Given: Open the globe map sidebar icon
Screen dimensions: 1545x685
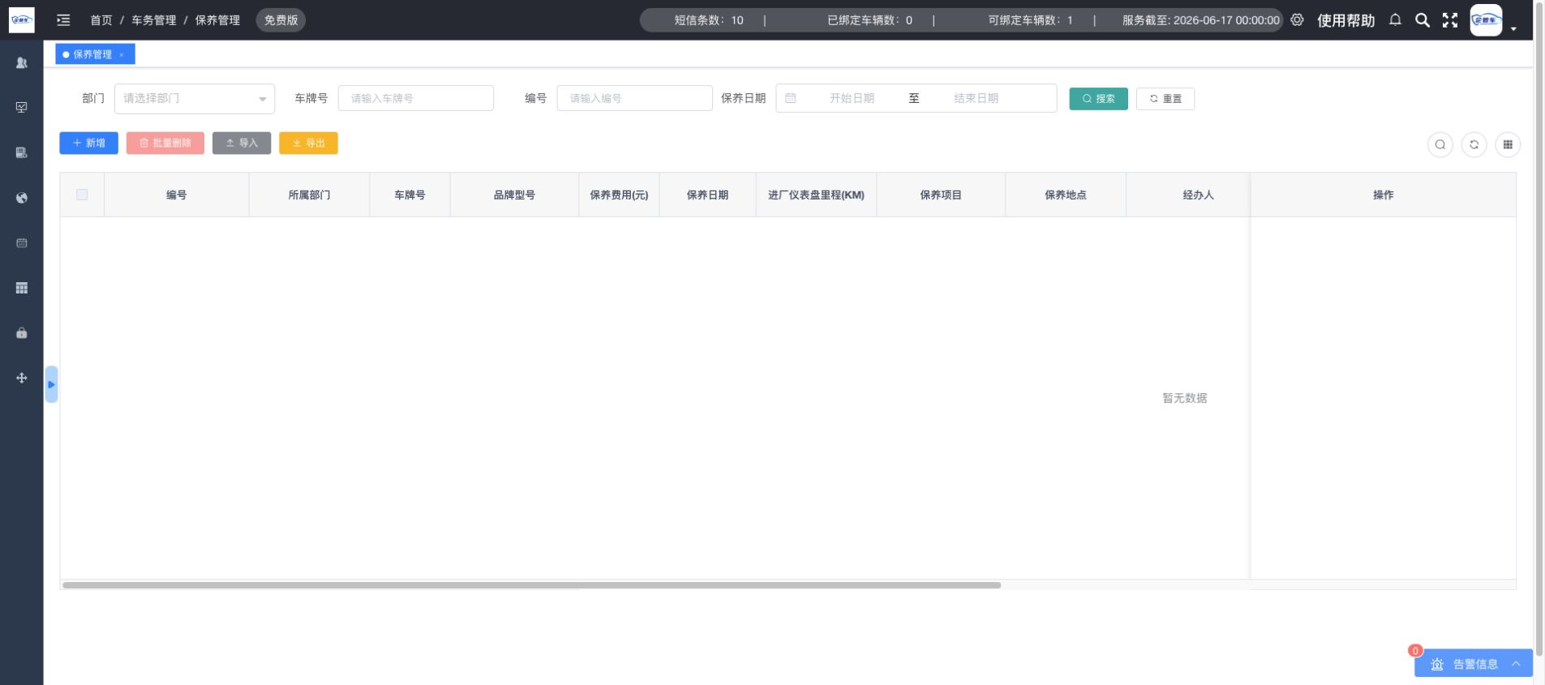Looking at the screenshot, I should point(22,198).
